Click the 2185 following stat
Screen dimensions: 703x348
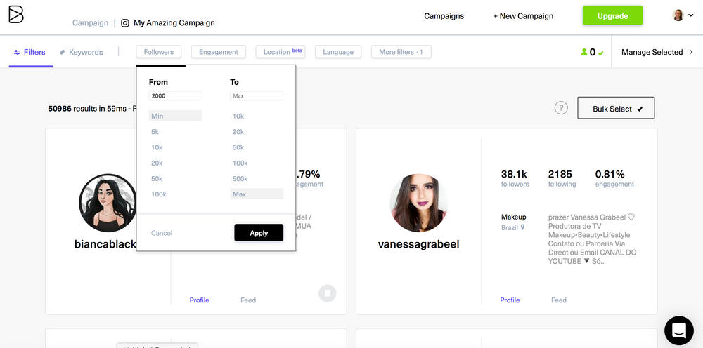click(562, 178)
